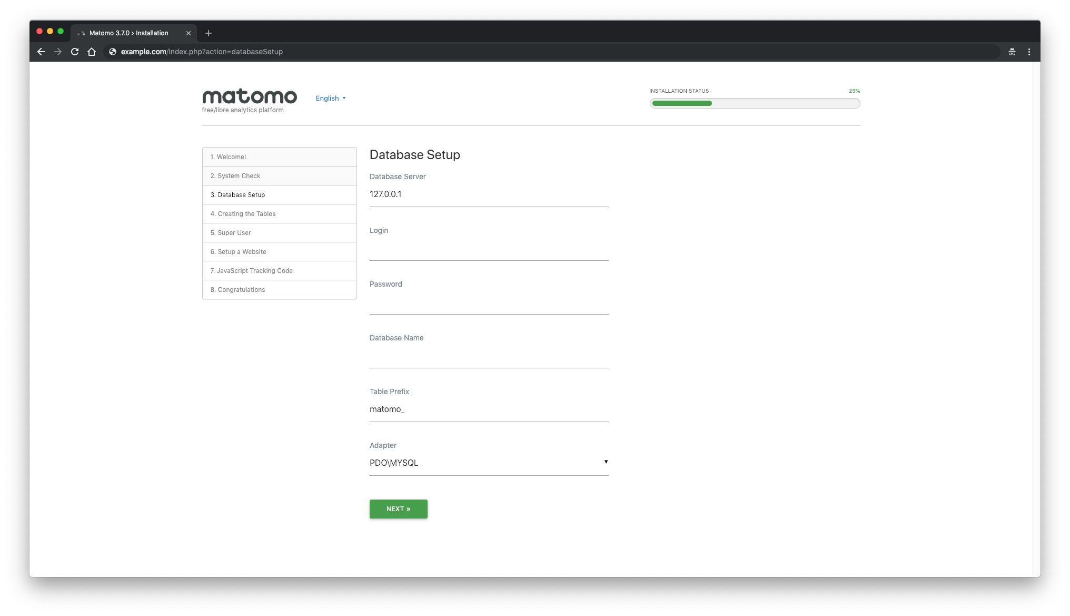Click the Welcome step icon in sidebar

279,157
